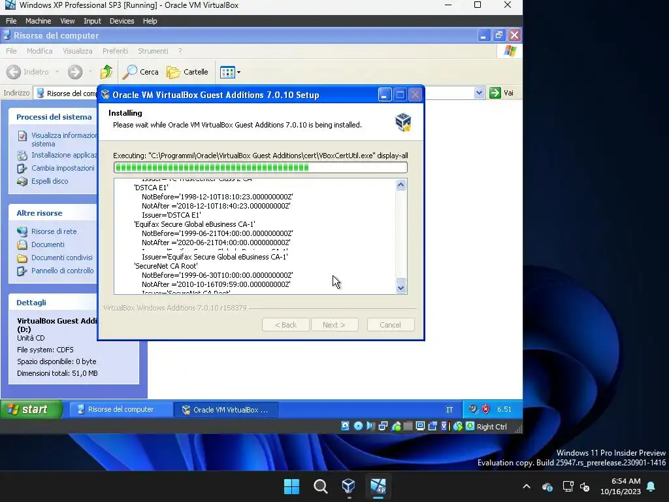The width and height of the screenshot is (669, 502).
Task: Click the USB devices indicator icon
Action: (395, 426)
